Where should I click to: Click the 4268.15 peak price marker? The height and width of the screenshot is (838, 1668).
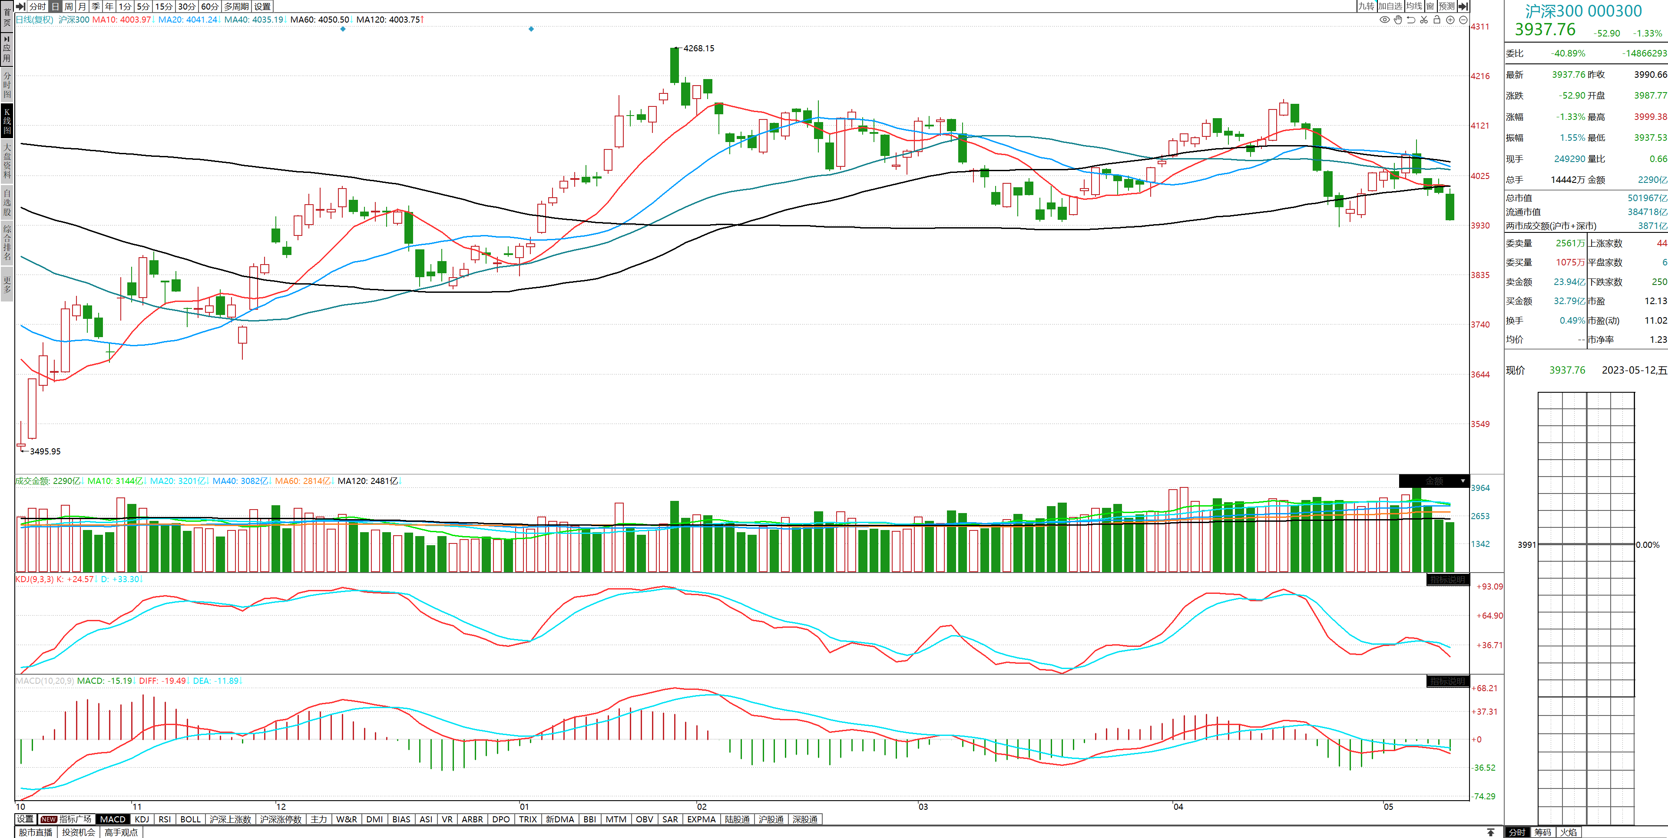(698, 48)
